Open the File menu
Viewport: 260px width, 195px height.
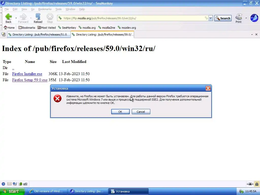[x=7, y=9]
